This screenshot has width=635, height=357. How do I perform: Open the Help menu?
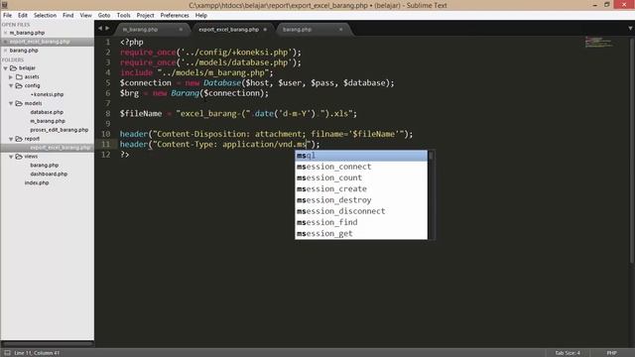click(x=201, y=16)
